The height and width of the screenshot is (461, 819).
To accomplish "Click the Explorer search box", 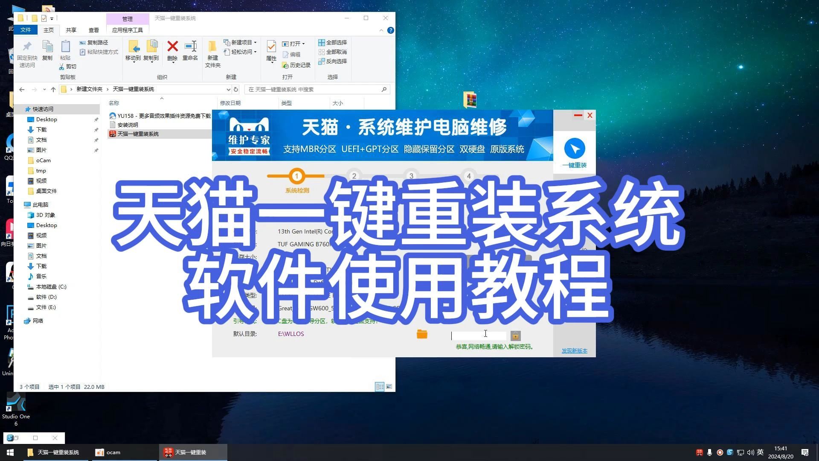I will pos(317,89).
